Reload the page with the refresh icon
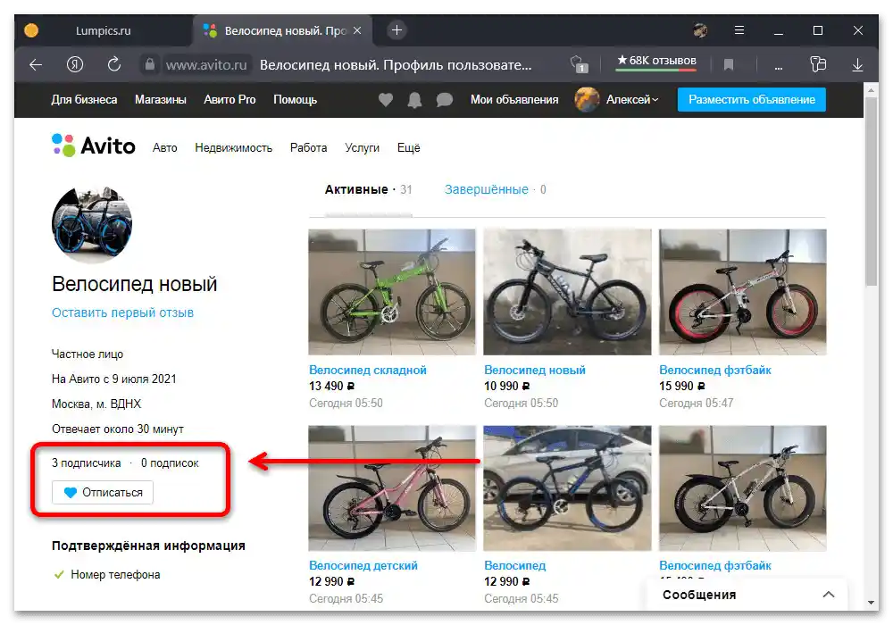 114,64
